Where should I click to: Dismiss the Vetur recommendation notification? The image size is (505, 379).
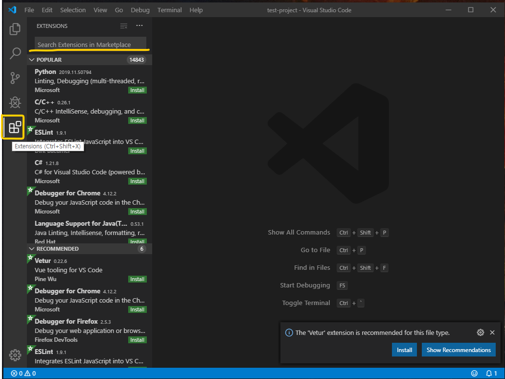click(492, 332)
